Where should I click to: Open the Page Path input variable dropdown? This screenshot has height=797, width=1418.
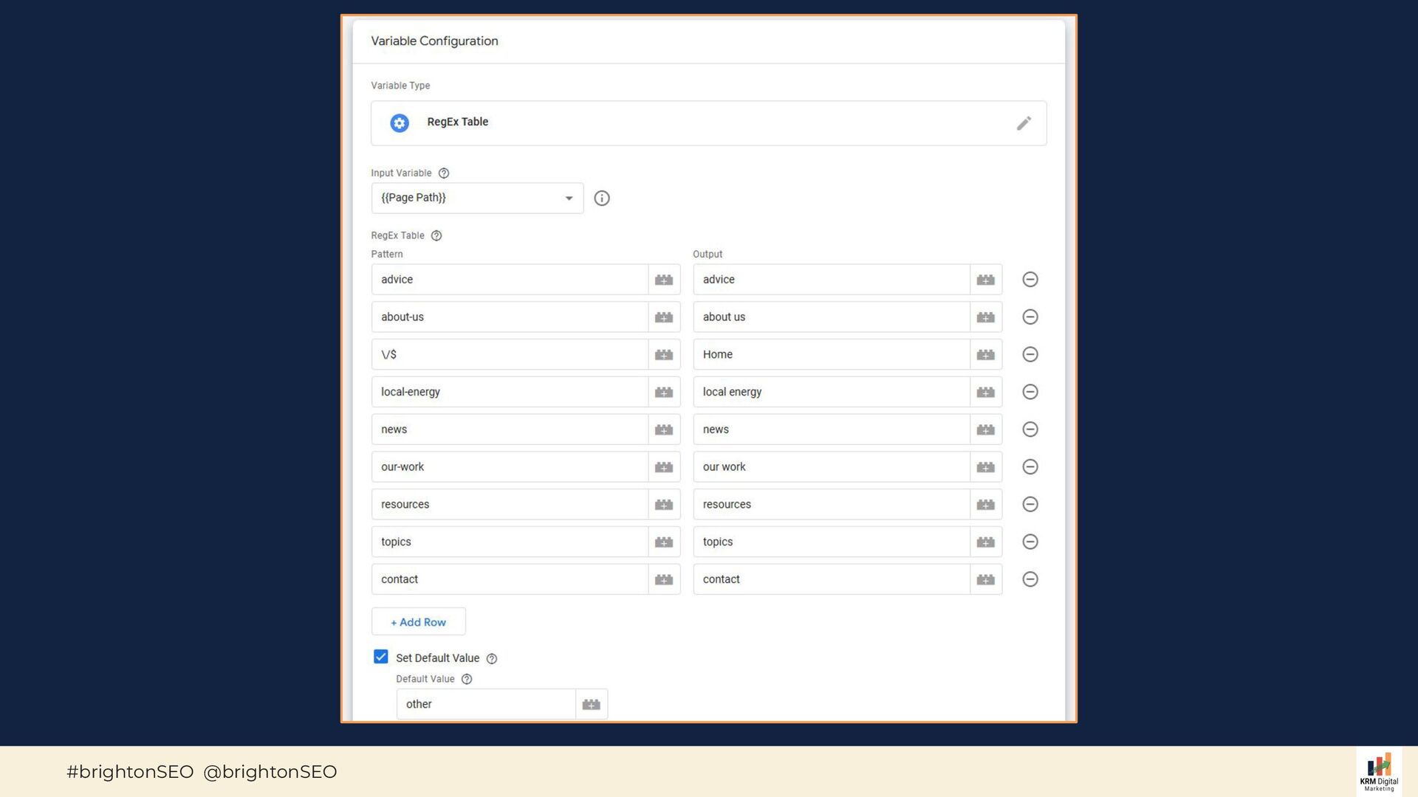(x=477, y=199)
